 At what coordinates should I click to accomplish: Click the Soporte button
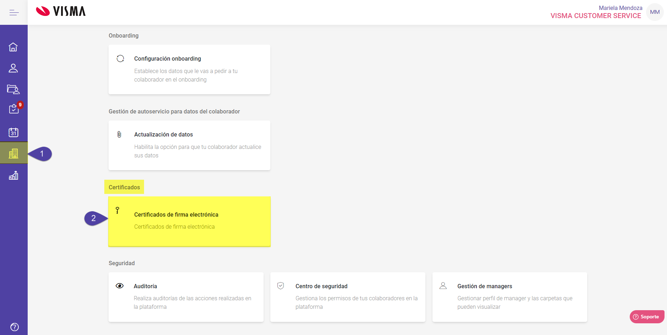click(646, 317)
